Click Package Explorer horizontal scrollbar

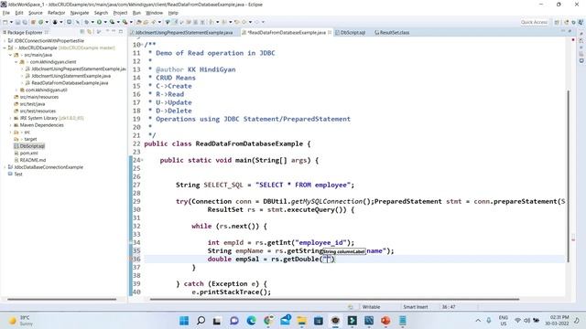[x=62, y=299]
